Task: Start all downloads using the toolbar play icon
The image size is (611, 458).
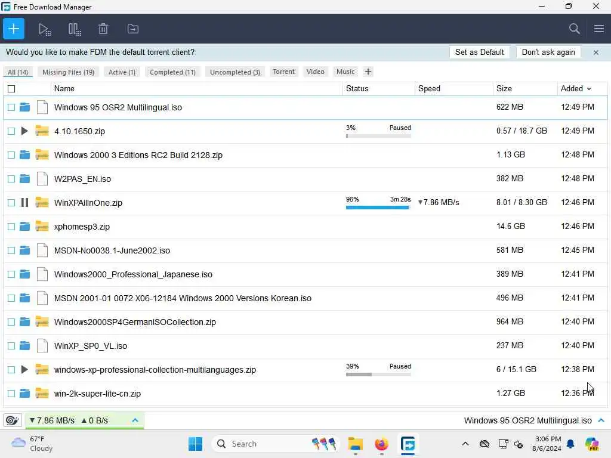Action: 44,29
